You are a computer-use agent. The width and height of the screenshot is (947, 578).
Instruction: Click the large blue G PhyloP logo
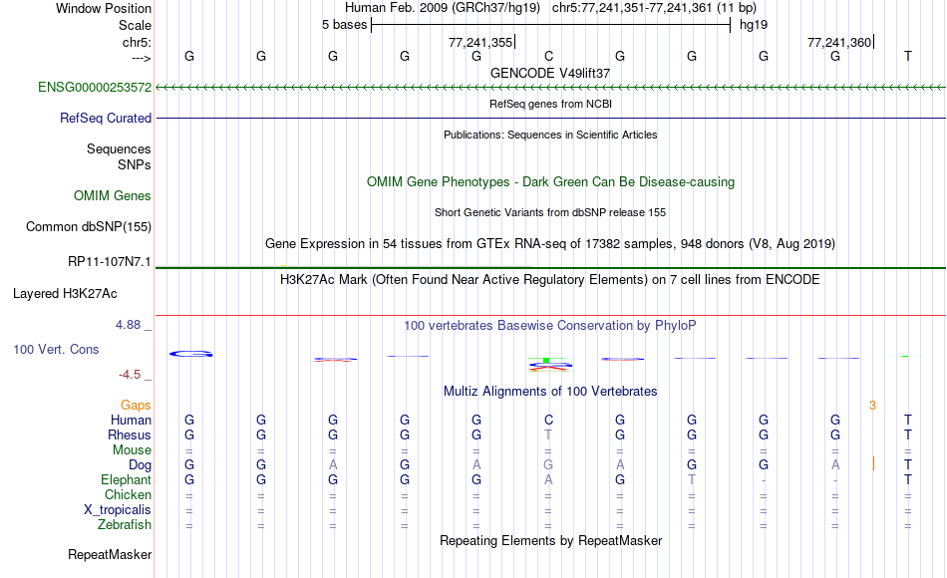pos(190,354)
